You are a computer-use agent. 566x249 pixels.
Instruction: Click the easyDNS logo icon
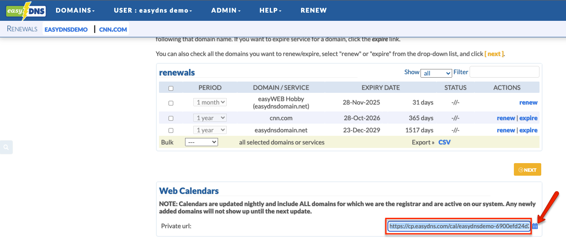coord(26,11)
